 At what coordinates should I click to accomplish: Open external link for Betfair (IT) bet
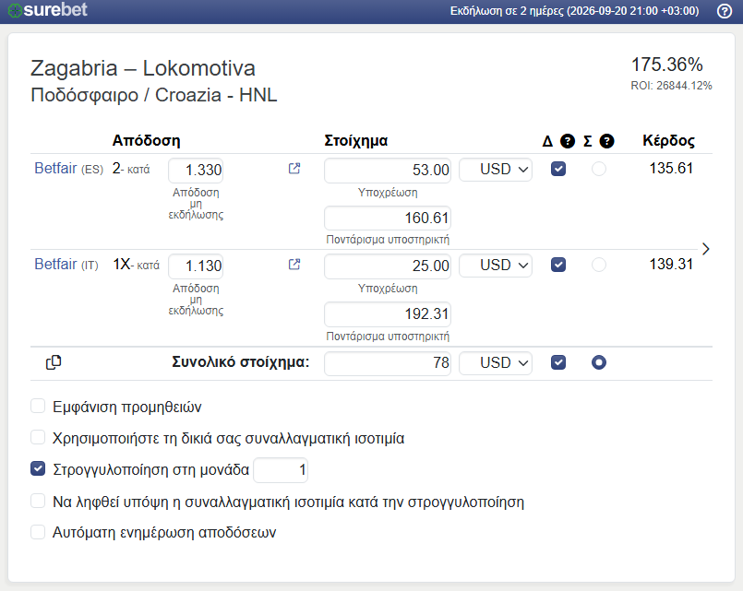[x=294, y=264]
